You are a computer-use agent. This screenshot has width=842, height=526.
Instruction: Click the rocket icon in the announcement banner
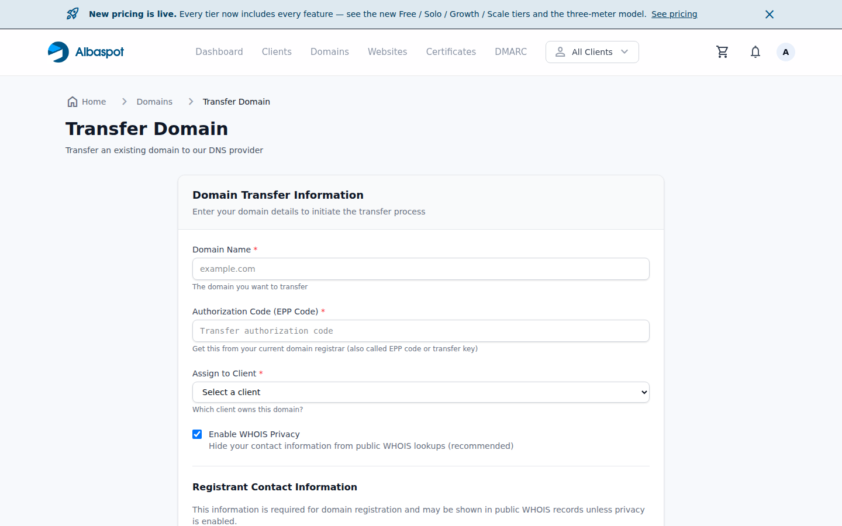pyautogui.click(x=73, y=14)
